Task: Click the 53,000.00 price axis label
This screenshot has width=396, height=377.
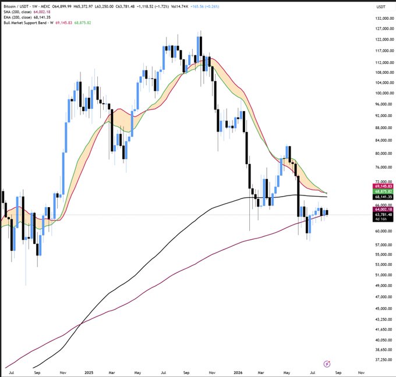Action: (384, 265)
